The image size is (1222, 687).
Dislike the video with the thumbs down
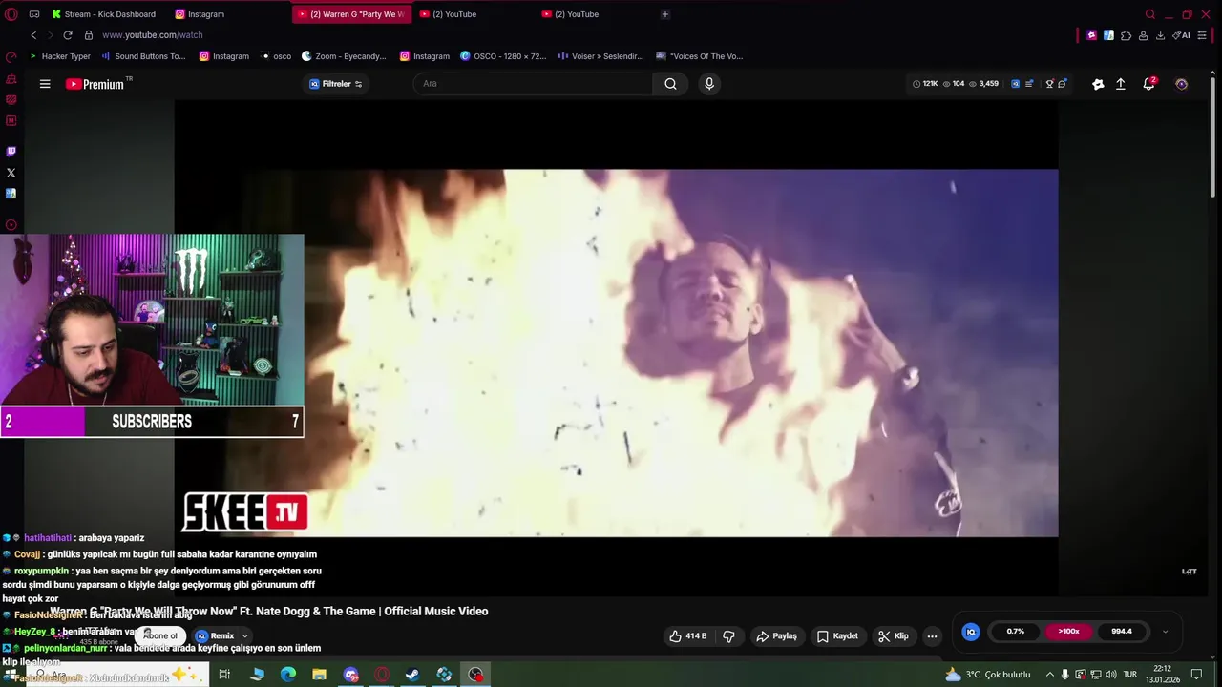tap(728, 635)
